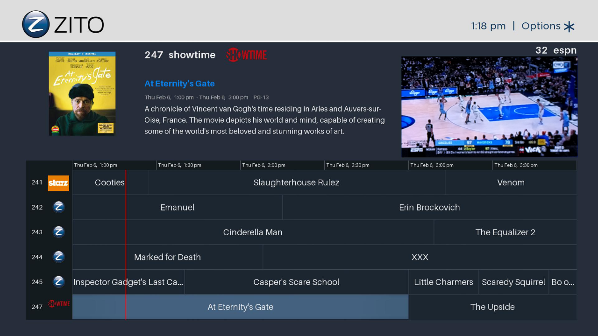Click the Zito logo in the top-left corner
598x336 pixels.
tap(35, 24)
